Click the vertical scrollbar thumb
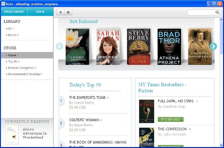 (x=221, y=38)
